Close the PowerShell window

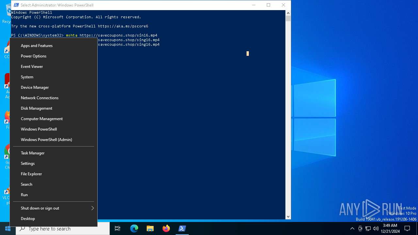point(283,5)
